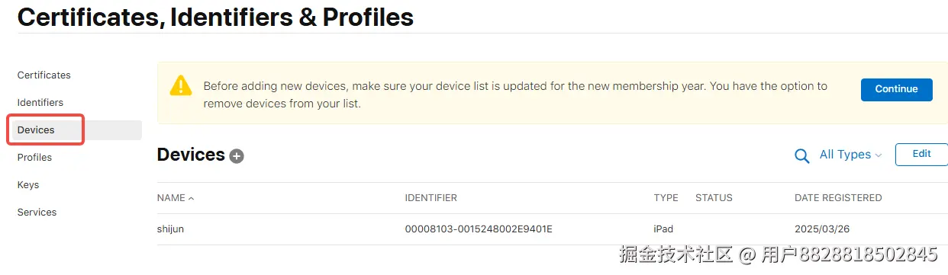Click the blue Continue button

(x=897, y=89)
